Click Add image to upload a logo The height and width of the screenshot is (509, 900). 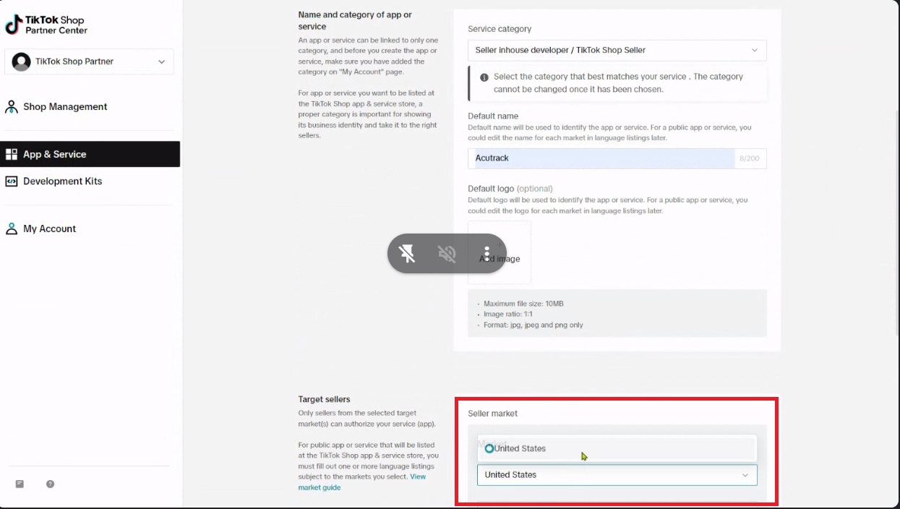pos(500,252)
